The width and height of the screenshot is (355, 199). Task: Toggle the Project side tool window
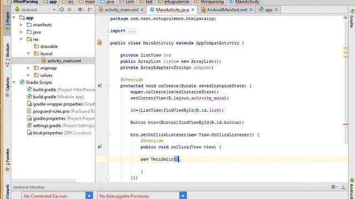7,22
